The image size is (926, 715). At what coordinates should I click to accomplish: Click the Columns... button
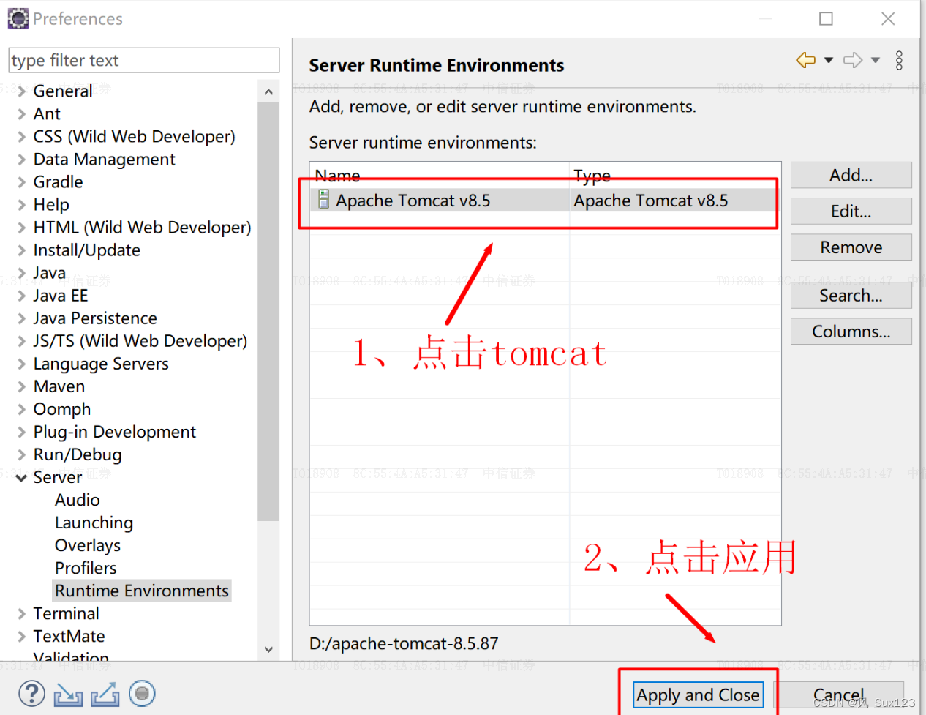tap(851, 331)
